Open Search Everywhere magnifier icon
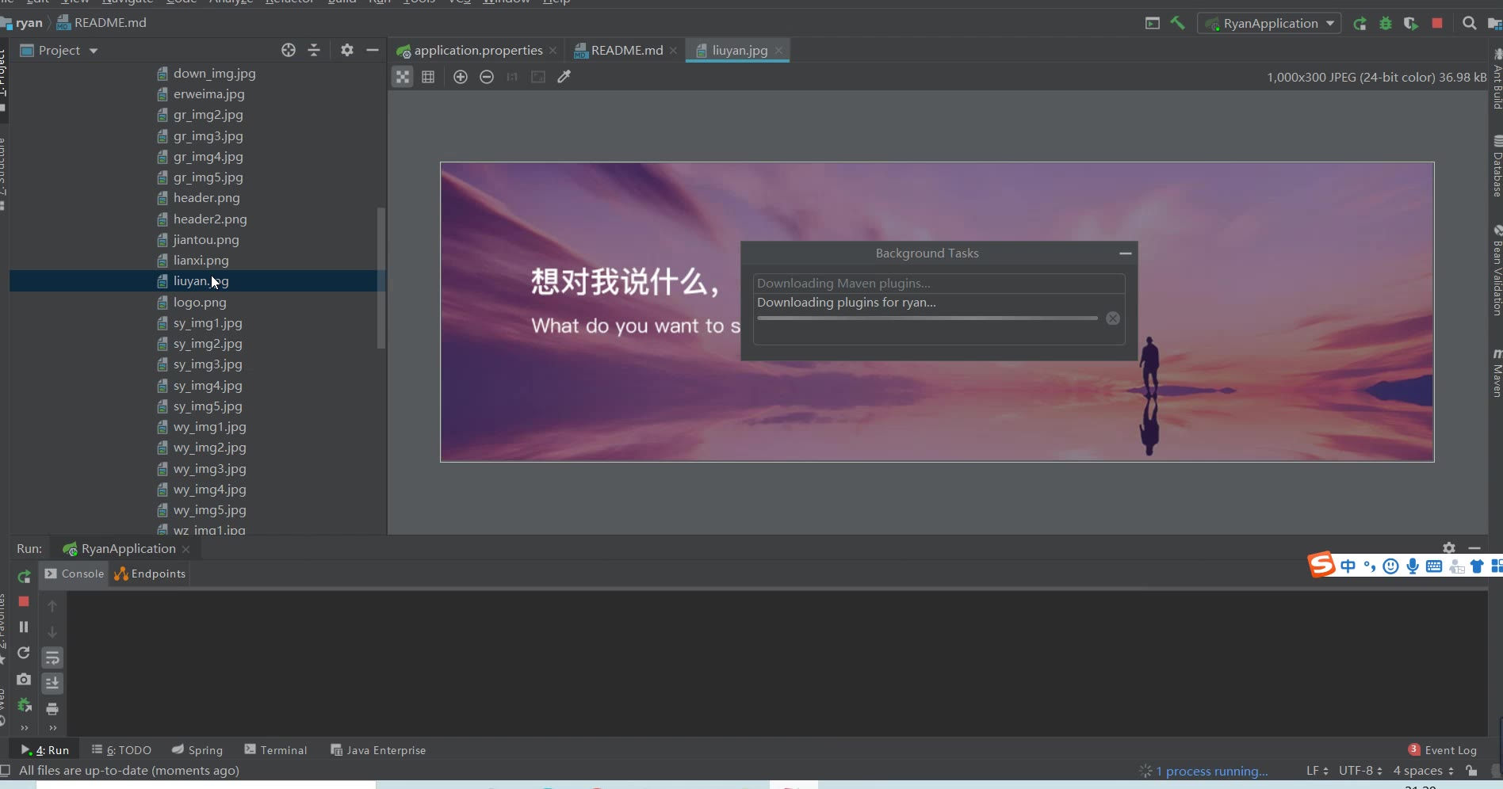 pyautogui.click(x=1469, y=23)
